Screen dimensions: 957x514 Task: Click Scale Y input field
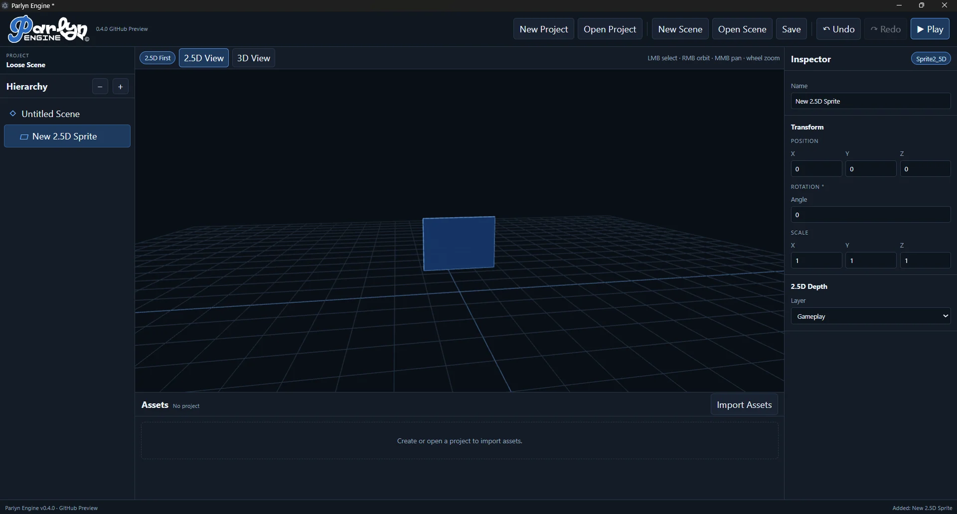click(x=871, y=260)
